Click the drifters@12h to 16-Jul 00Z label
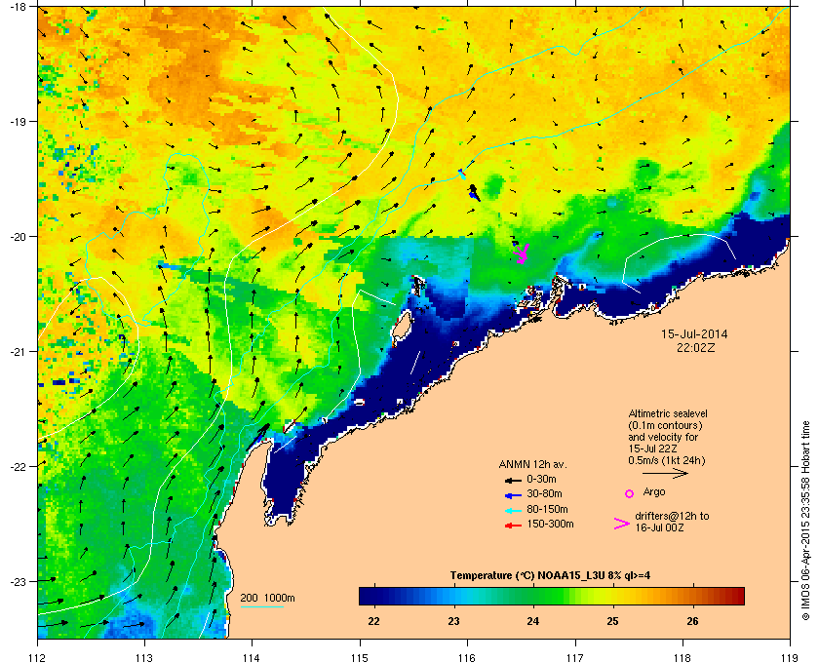Screen dimensions: 819x663 point(672,522)
